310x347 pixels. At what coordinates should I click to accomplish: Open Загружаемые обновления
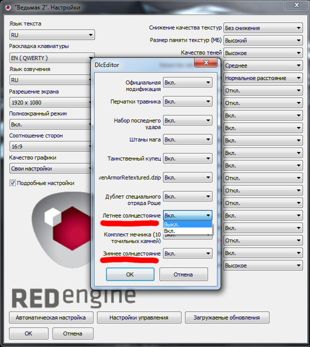click(x=227, y=317)
